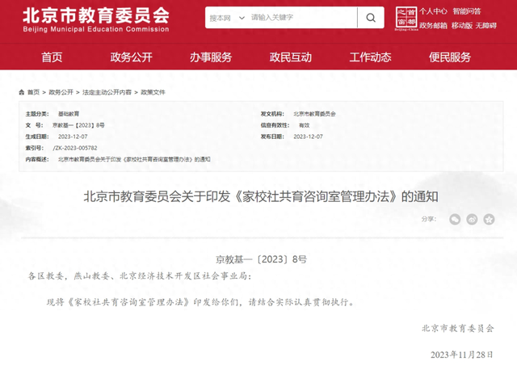
Task: Click the Beijing-China capital window logo
Action: pyautogui.click(x=406, y=18)
